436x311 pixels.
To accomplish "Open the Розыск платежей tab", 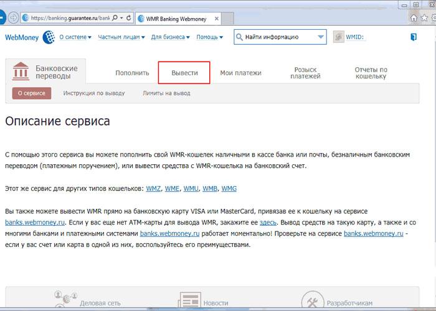I will [305, 73].
